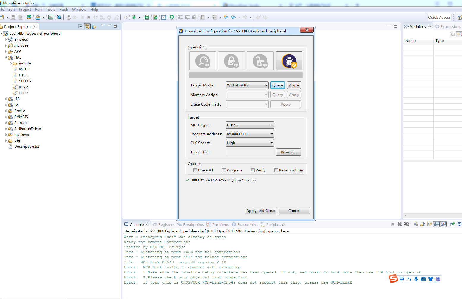Click the Quick Access search field
The height and width of the screenshot is (299, 462).
click(439, 17)
